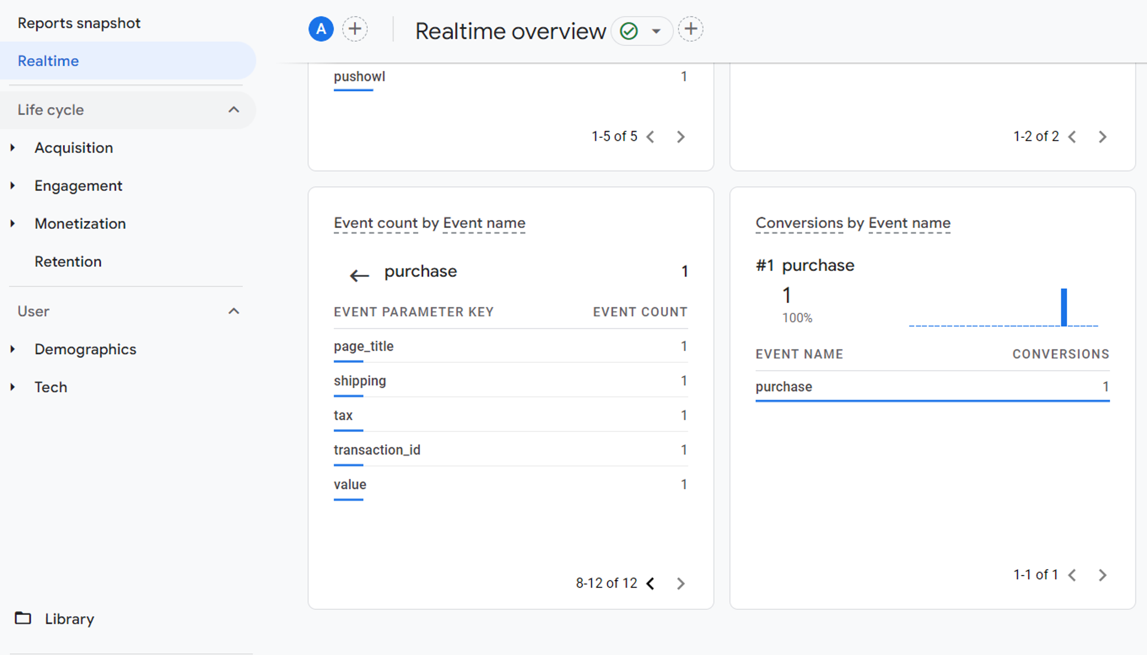Image resolution: width=1147 pixels, height=655 pixels.
Task: Open the dropdown arrow next to the checkmark
Action: pos(656,31)
